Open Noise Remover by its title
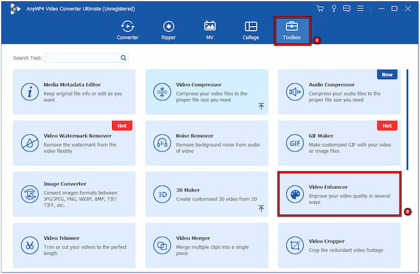 tap(195, 136)
